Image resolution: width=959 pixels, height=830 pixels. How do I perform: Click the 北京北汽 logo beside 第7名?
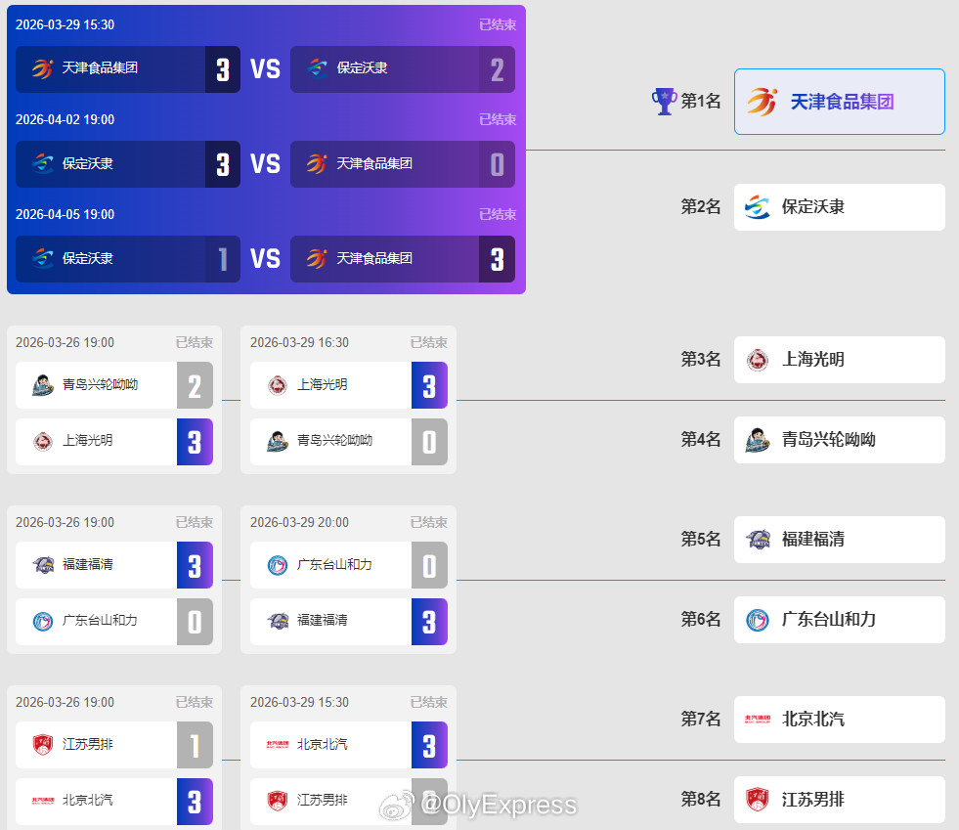[x=760, y=720]
